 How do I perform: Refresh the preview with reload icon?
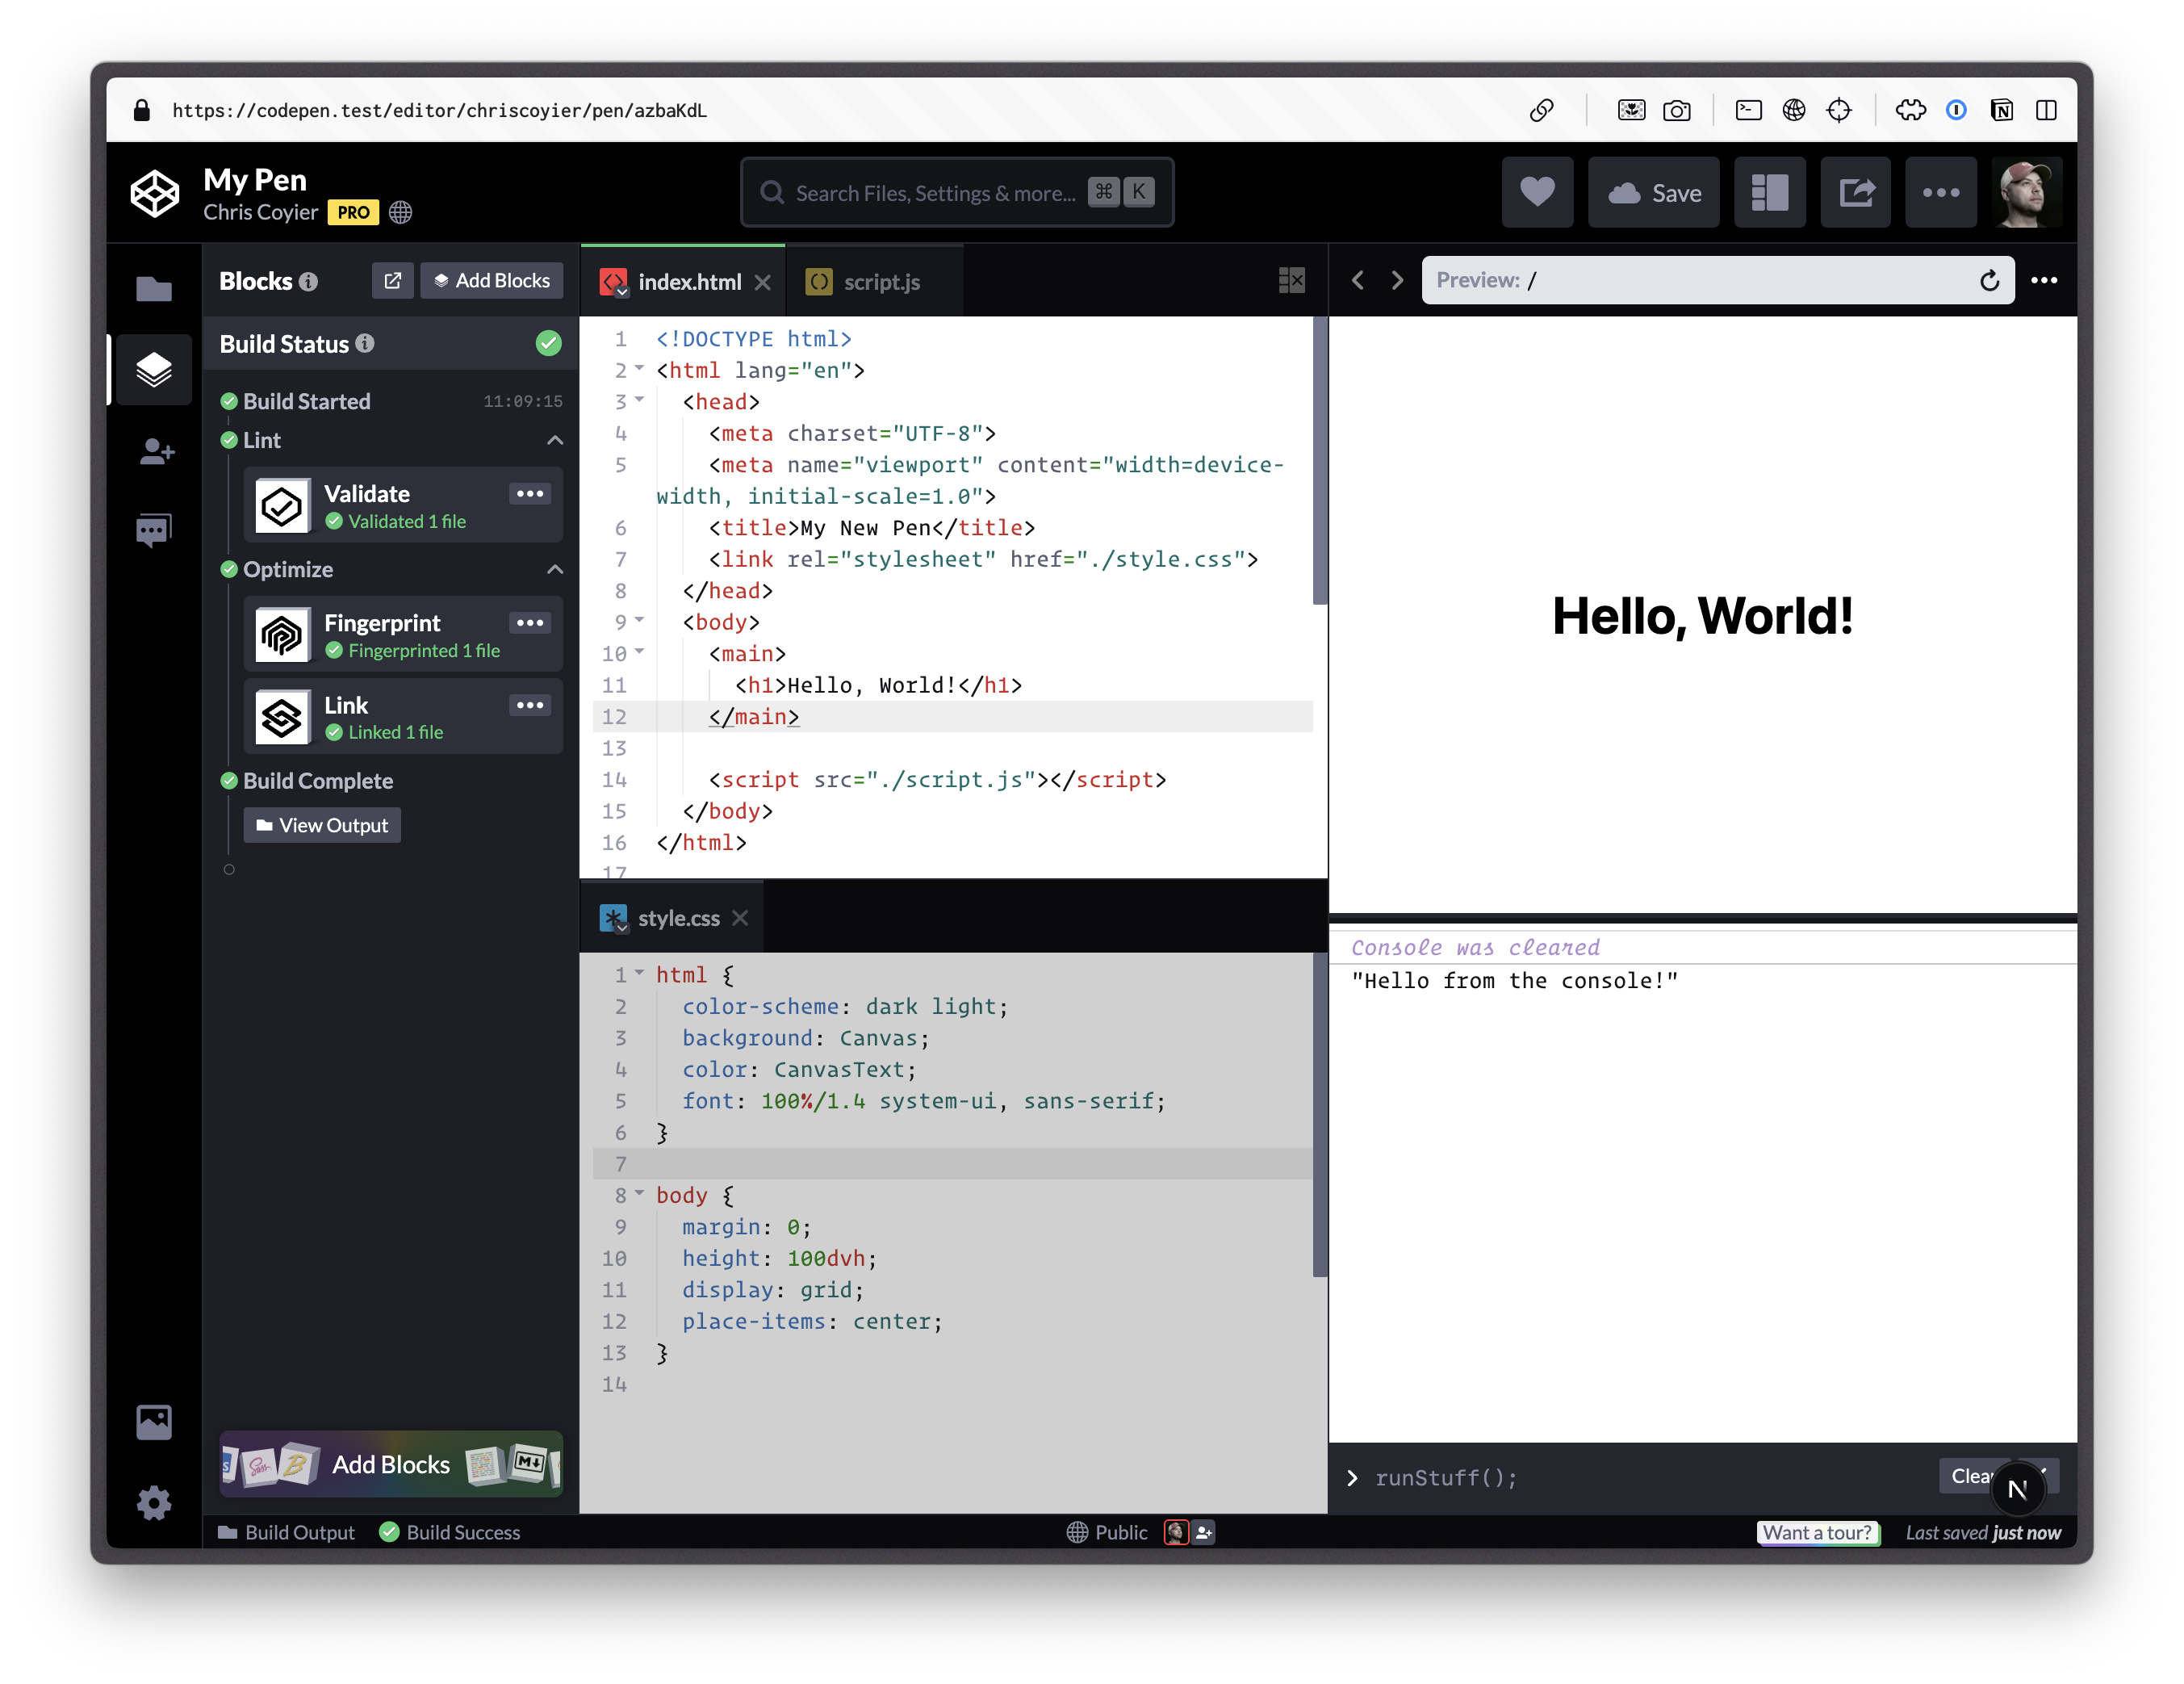coord(1989,281)
